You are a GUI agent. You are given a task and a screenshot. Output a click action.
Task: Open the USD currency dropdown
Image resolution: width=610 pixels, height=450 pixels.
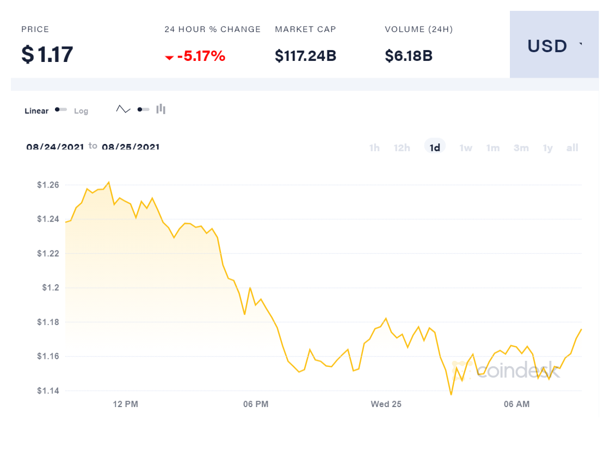coord(554,46)
